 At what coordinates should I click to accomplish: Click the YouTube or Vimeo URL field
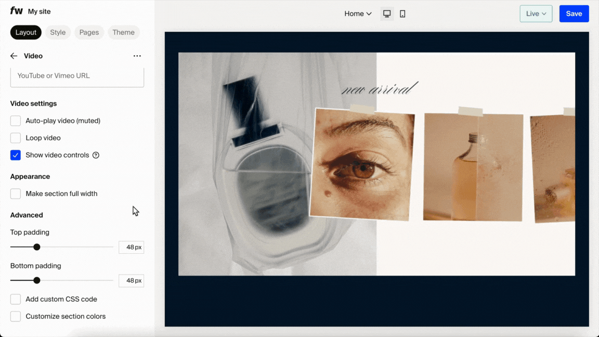click(77, 75)
